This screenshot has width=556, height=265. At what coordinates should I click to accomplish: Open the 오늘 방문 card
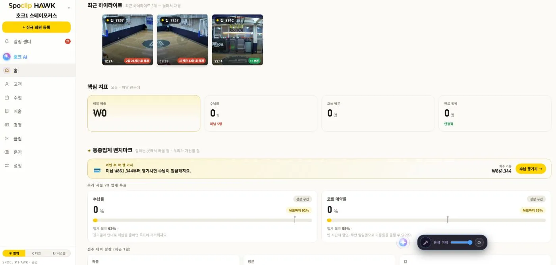click(x=378, y=113)
